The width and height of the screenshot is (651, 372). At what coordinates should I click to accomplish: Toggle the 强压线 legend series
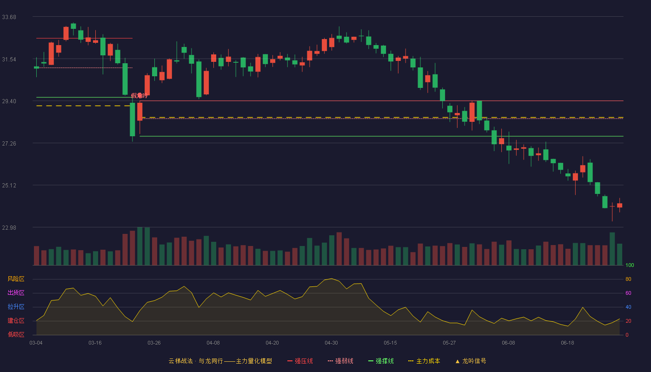click(x=300, y=361)
